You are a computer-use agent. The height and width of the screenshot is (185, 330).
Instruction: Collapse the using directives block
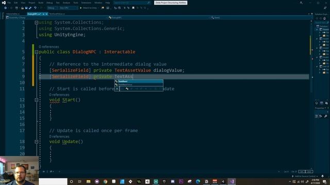37,23
